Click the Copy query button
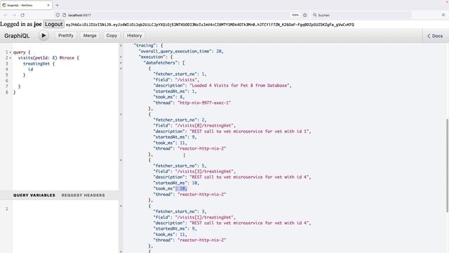 click(x=112, y=36)
